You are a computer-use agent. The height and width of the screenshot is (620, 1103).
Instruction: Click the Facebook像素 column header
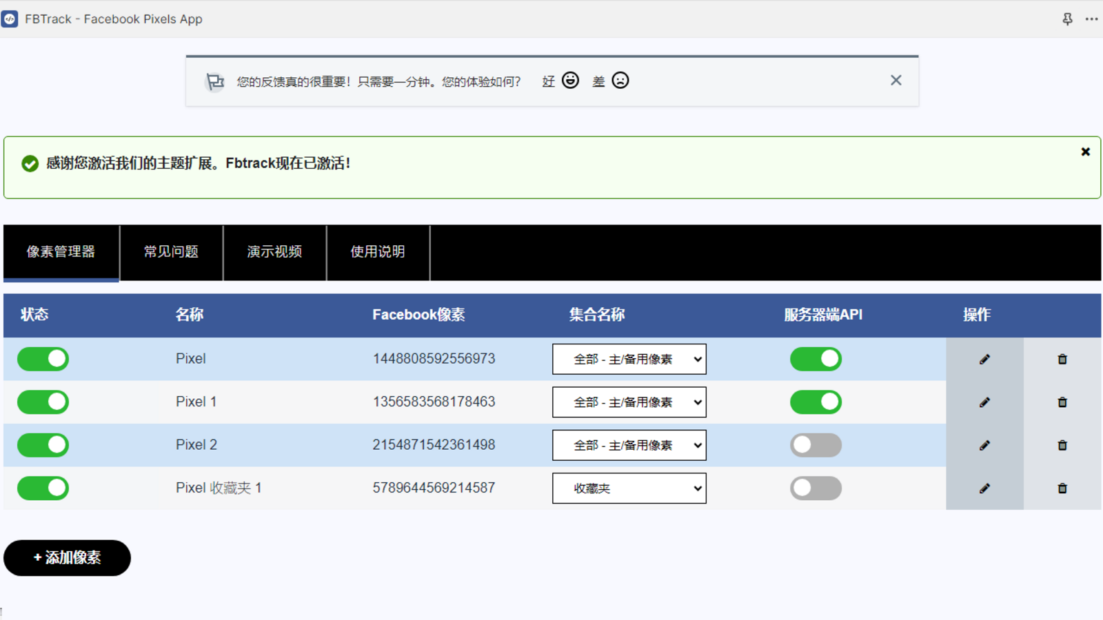pyautogui.click(x=418, y=315)
